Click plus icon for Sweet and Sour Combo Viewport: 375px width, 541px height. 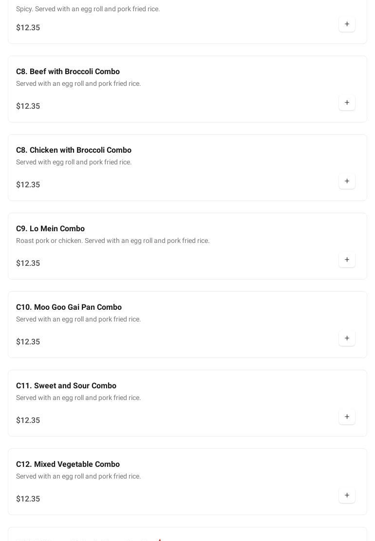pos(347,417)
